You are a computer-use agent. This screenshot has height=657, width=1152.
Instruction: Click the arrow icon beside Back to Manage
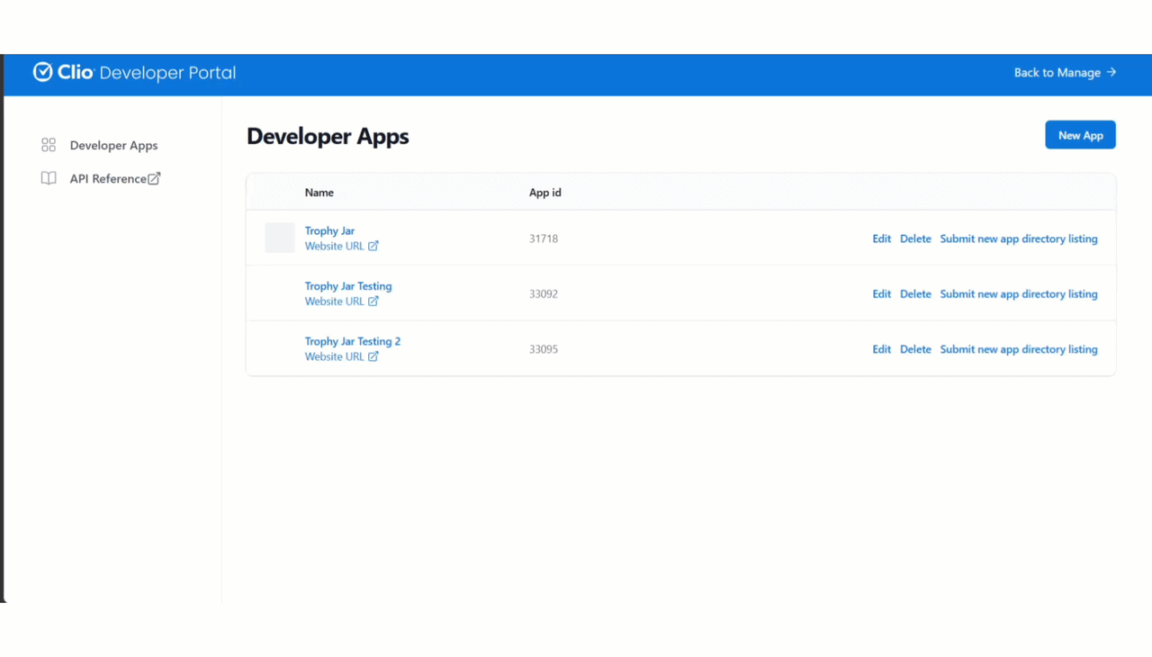click(1111, 72)
